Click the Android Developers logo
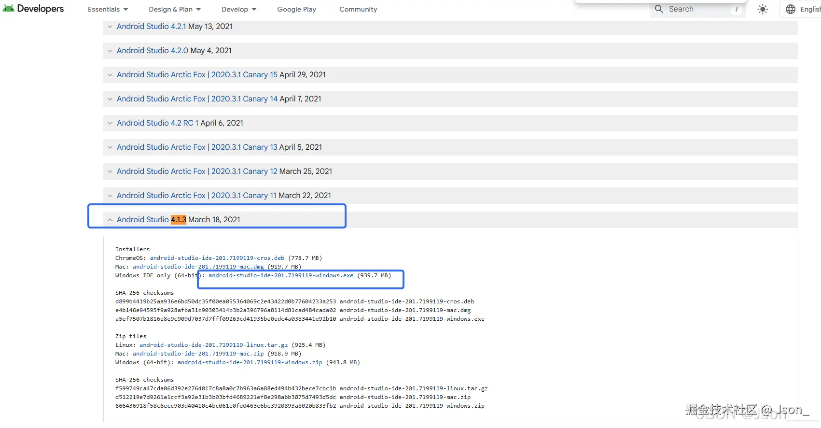Image resolution: width=821 pixels, height=428 pixels. (33, 9)
